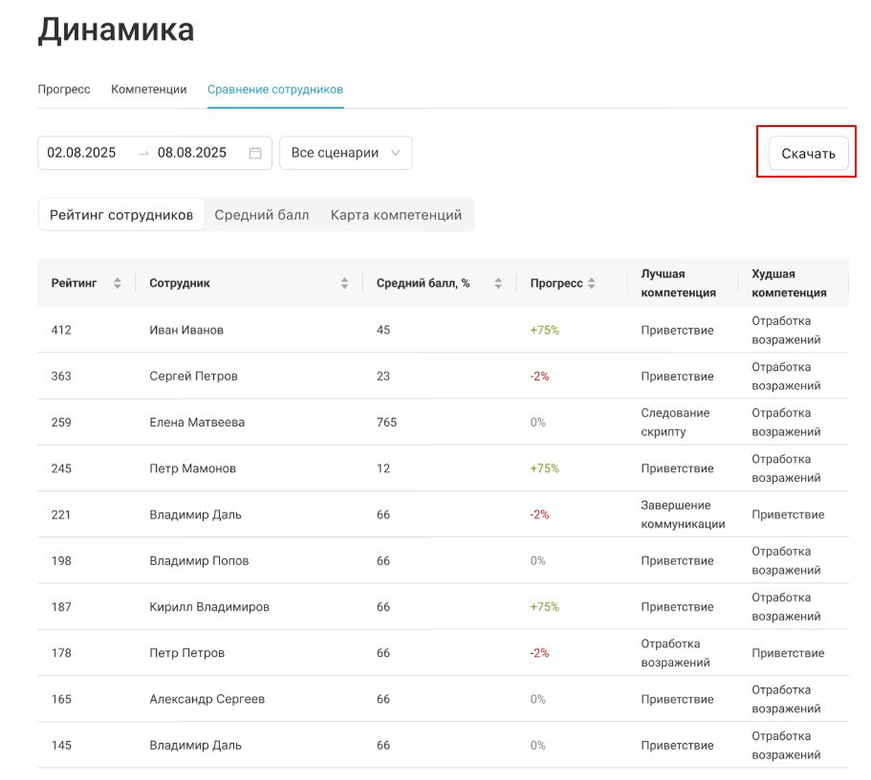Screen dimensions: 871x780
Task: Sort by Средний балл column arrows
Action: point(498,283)
